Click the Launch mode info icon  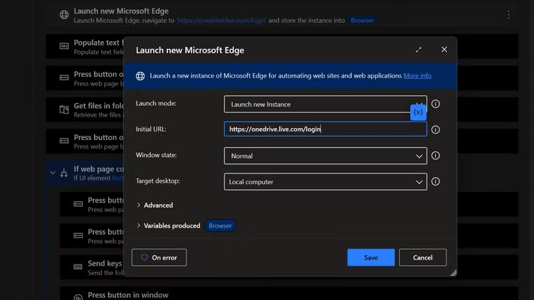436,104
